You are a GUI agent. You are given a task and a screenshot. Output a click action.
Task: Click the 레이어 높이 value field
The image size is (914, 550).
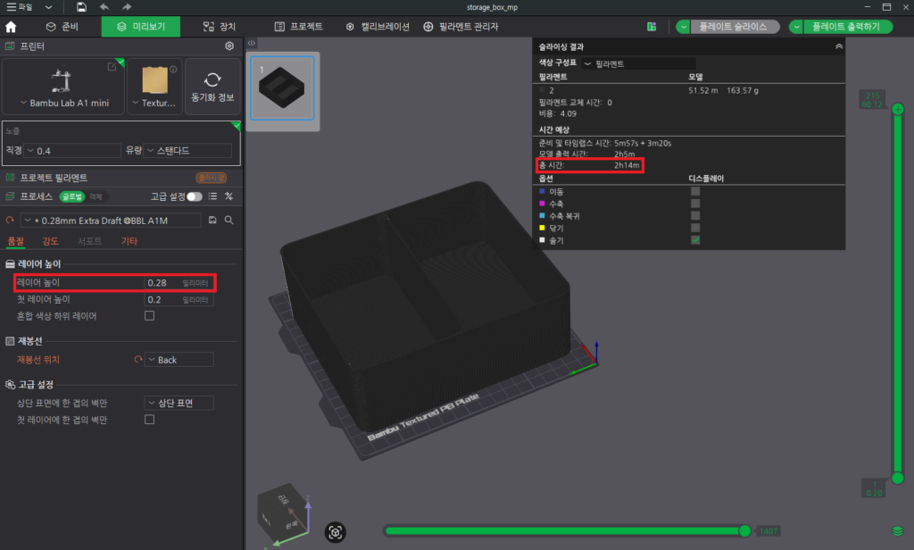(179, 283)
